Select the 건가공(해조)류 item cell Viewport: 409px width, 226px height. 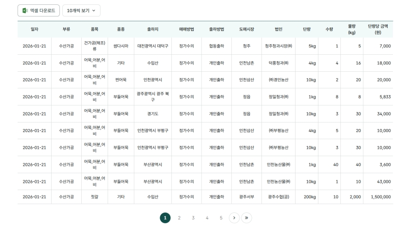[x=94, y=46]
